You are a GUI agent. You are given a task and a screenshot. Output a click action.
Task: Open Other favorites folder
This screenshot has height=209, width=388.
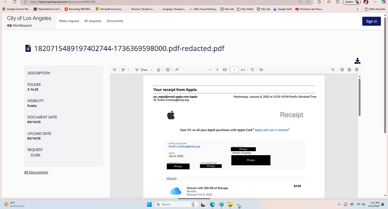pyautogui.click(x=375, y=9)
